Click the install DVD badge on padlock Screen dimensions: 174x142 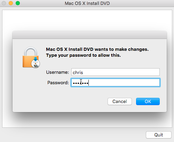pos(35,64)
